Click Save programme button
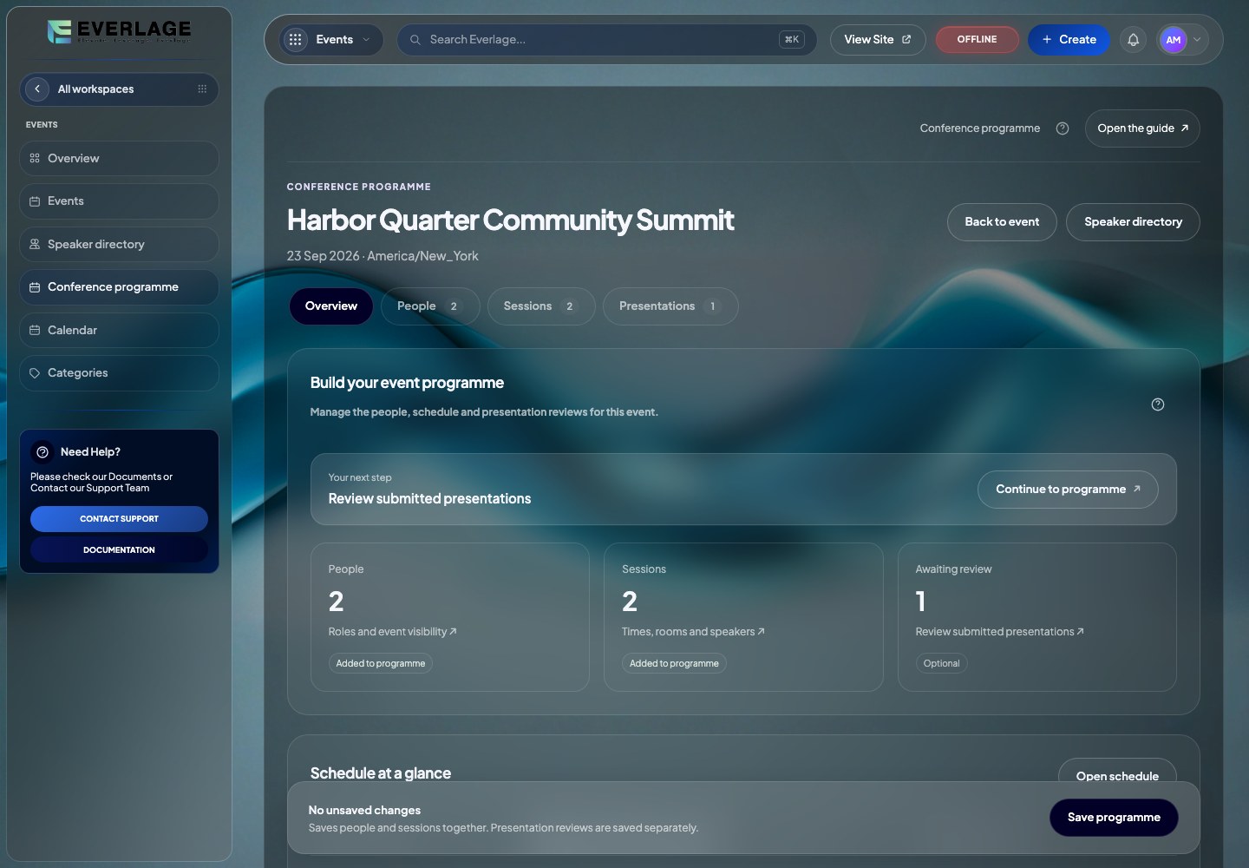Screen dimensions: 1249x868 [x=1114, y=818]
